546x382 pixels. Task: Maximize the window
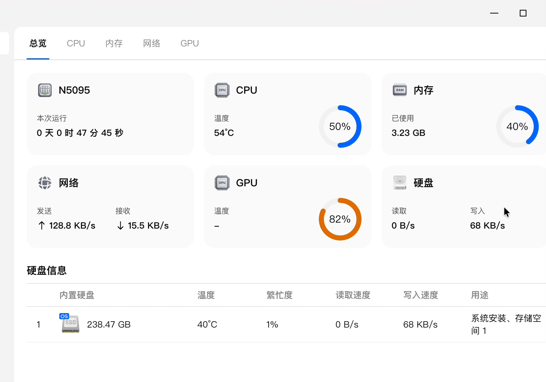coord(523,13)
